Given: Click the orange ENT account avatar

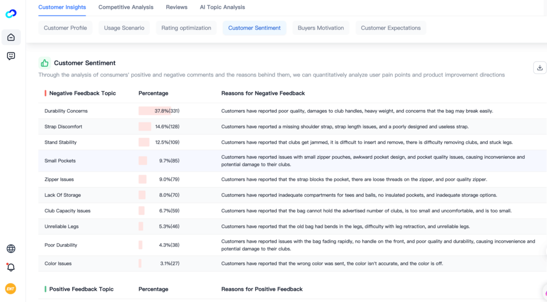Looking at the screenshot, I should click(11, 289).
